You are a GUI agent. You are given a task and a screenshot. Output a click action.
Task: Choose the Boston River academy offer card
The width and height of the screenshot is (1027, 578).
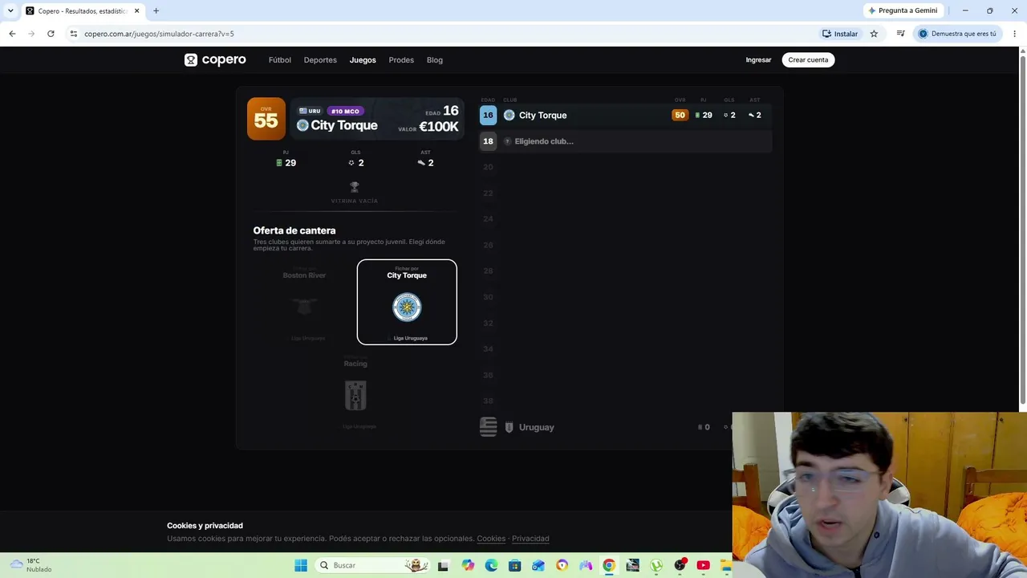pyautogui.click(x=304, y=302)
